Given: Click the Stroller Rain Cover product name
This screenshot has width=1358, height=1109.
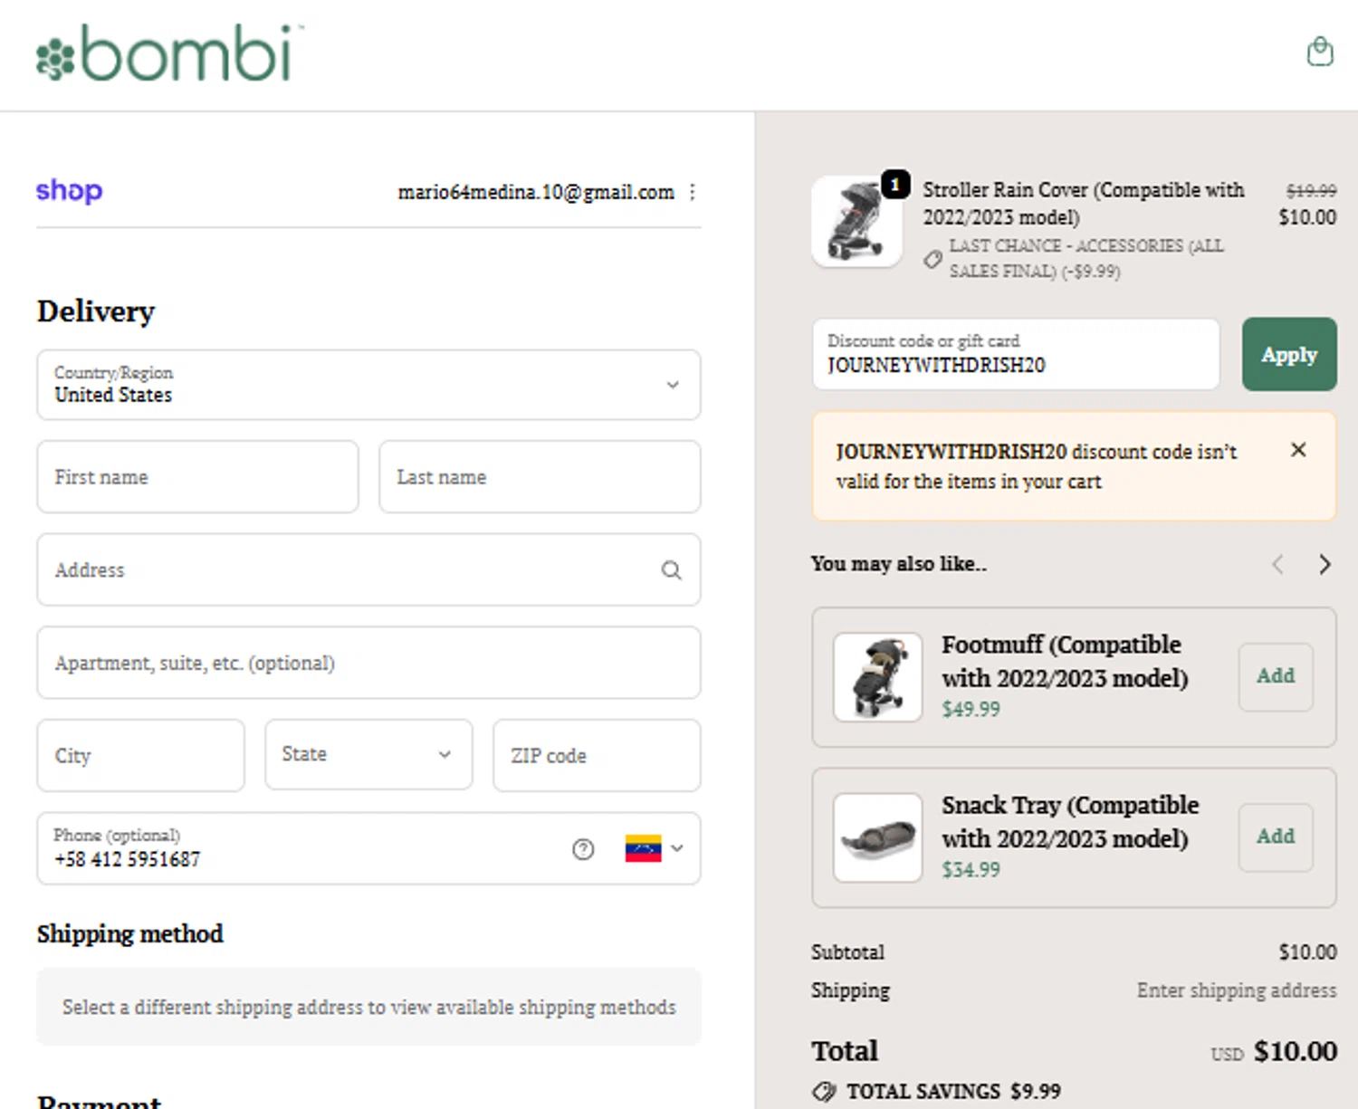Looking at the screenshot, I should (x=1084, y=204).
